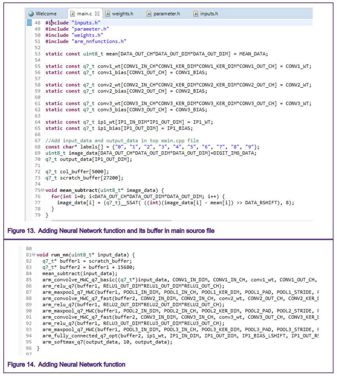Click mean_subtract(input_data) call on line 84

click(80, 273)
